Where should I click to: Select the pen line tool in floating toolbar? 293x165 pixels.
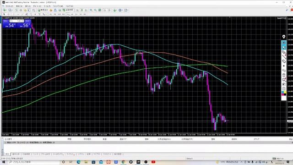tap(284, 57)
